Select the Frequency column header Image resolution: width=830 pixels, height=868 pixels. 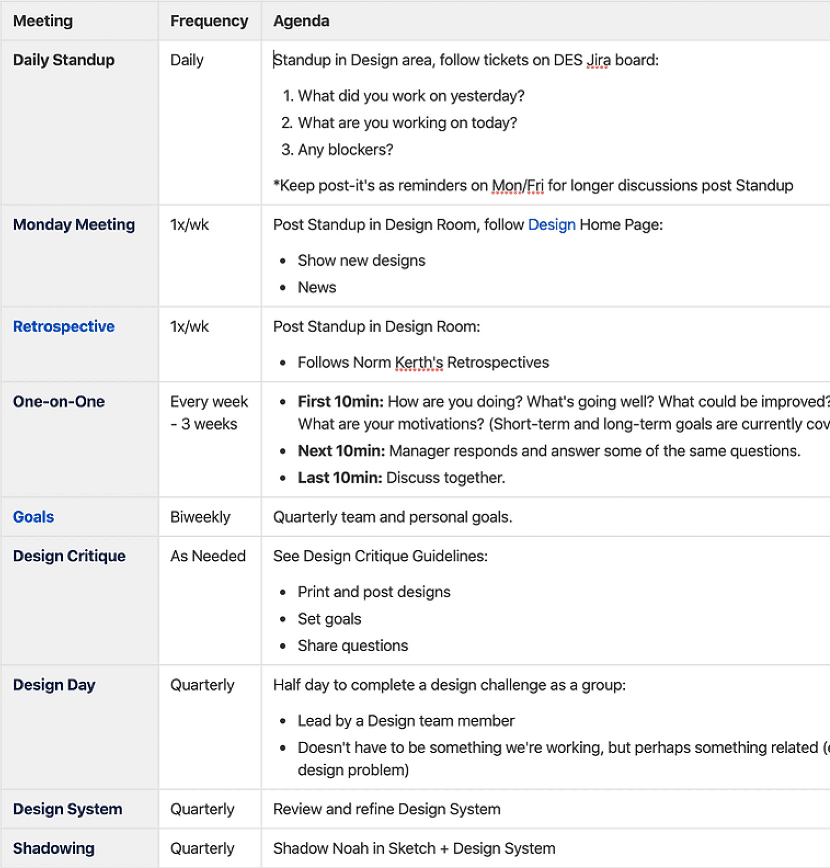coord(209,21)
